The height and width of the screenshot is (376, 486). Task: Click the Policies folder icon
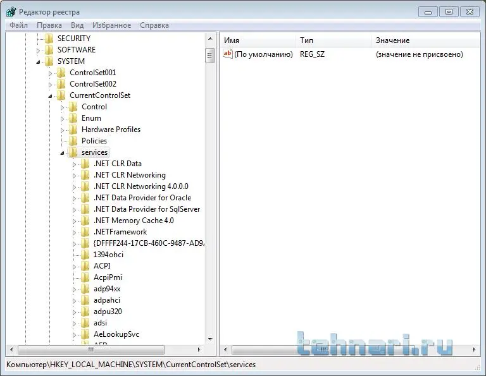73,141
